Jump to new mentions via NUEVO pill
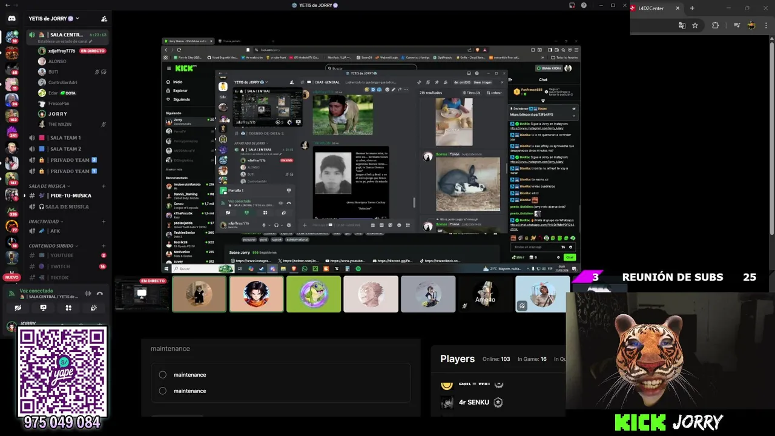 click(x=12, y=277)
